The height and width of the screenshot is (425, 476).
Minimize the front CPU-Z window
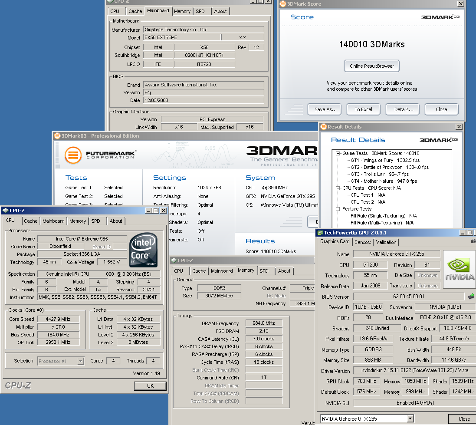(148, 211)
